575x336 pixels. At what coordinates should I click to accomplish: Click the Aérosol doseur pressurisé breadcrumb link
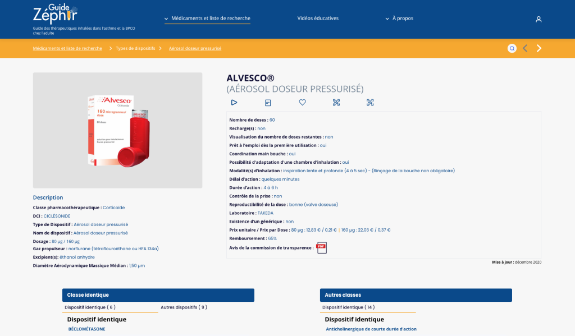(x=195, y=48)
